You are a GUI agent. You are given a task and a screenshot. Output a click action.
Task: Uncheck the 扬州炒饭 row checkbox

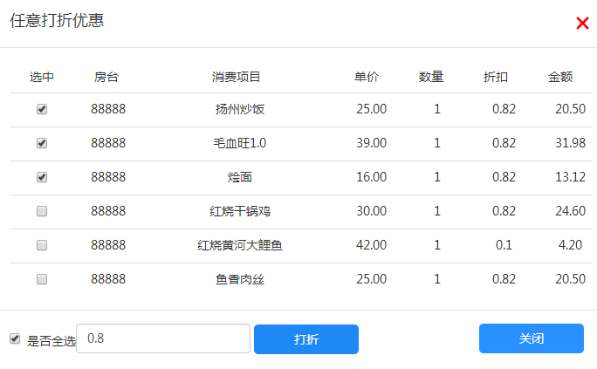(42, 109)
